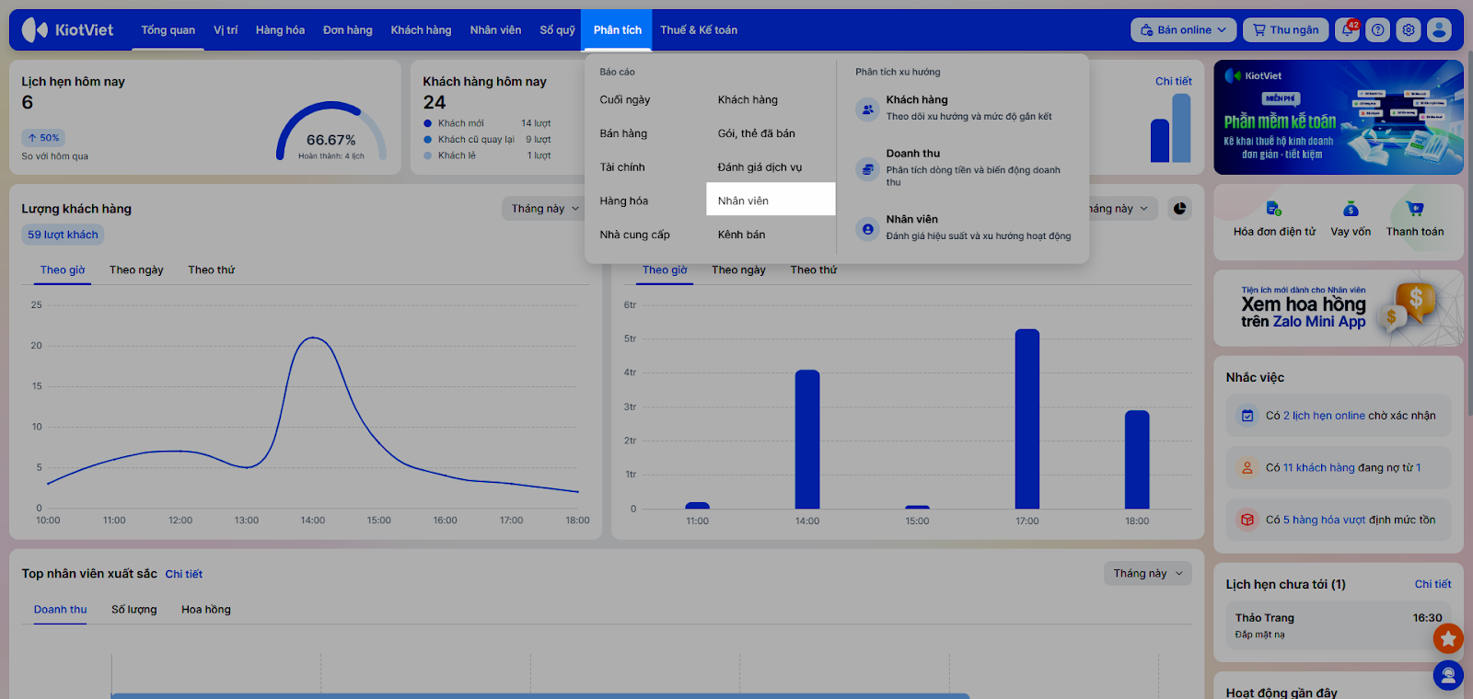This screenshot has width=1473, height=699.
Task: Switch to Hoa hồng tab
Action: (x=206, y=610)
